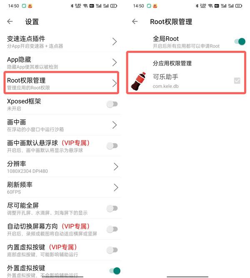The image size is (250, 278).
Task: Open 变速连点插件 via its chevron
Action: (x=115, y=42)
